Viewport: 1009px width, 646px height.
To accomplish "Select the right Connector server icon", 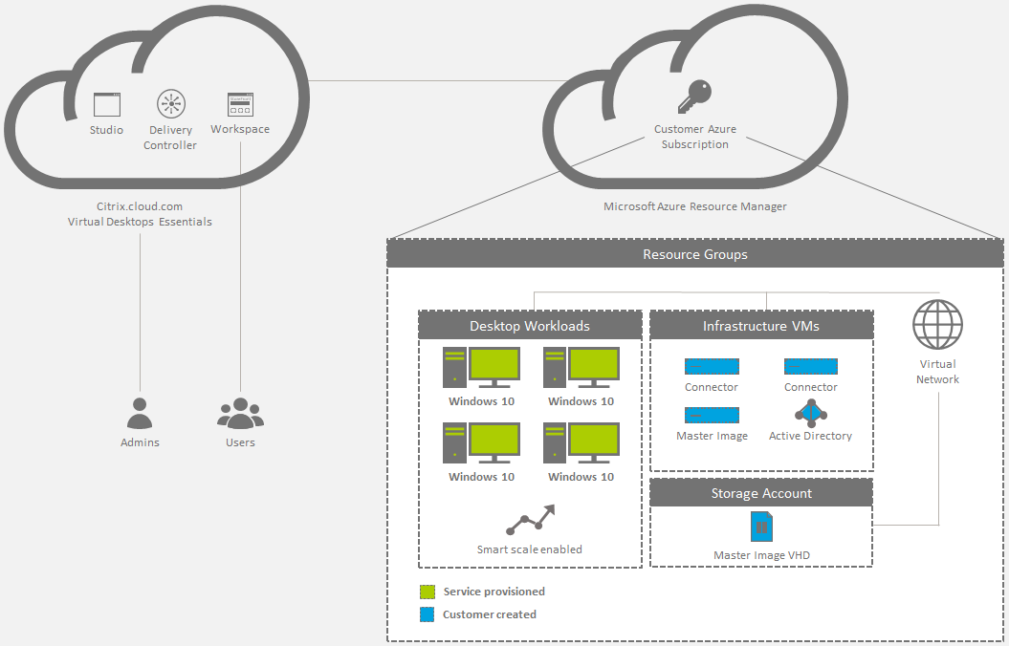I will tap(811, 366).
